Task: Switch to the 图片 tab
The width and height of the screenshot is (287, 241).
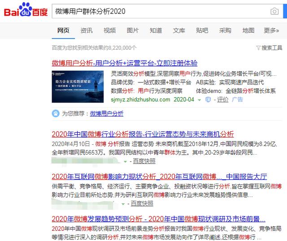Action: [x=133, y=30]
